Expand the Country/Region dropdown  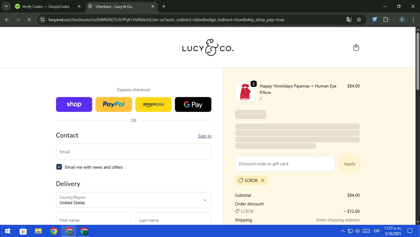[x=134, y=200]
